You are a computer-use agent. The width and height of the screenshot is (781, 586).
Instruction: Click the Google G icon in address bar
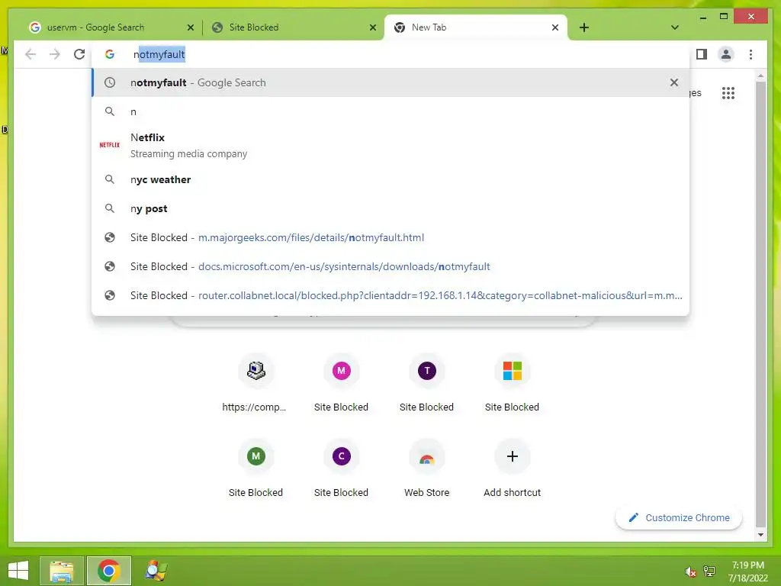110,54
